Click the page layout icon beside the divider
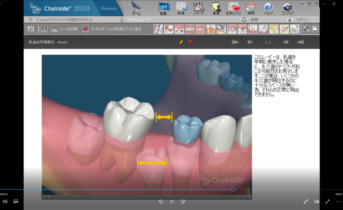 [44, 29]
